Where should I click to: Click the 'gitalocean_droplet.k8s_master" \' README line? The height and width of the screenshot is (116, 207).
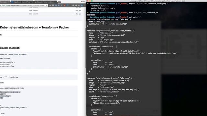(x=14, y=108)
